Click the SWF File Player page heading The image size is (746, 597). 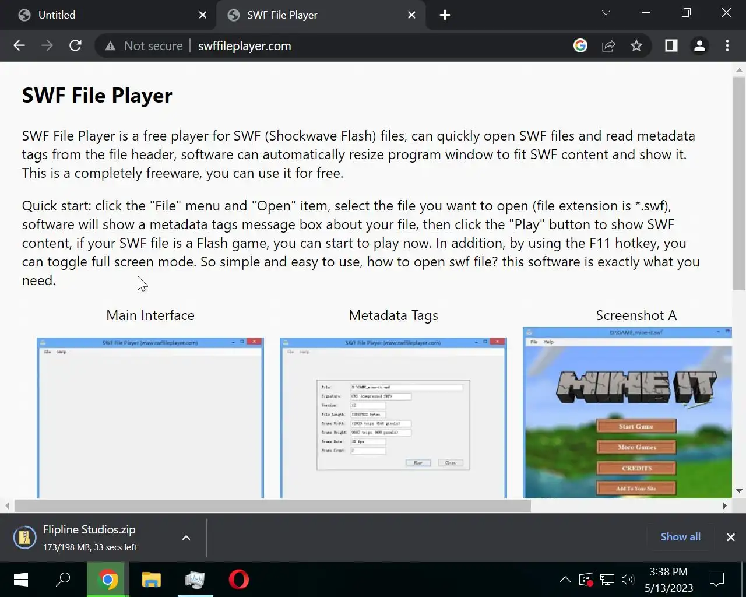(97, 96)
